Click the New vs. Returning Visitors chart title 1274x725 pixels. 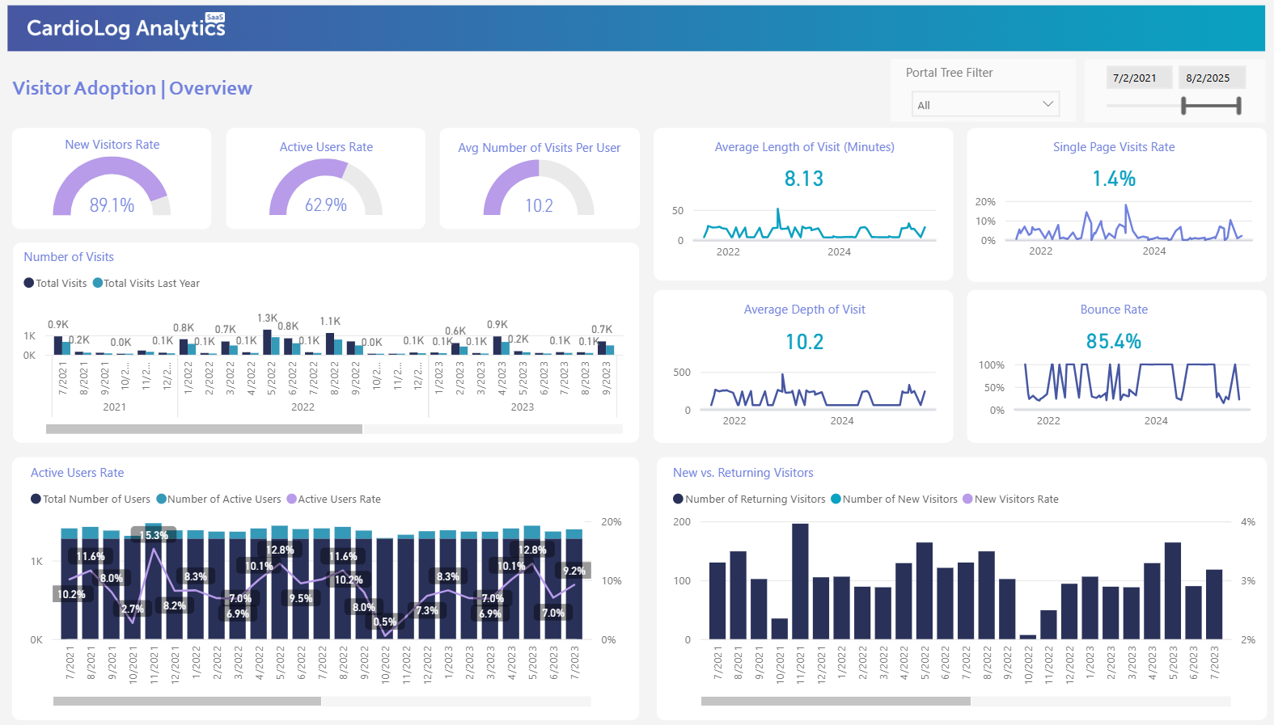tap(743, 473)
